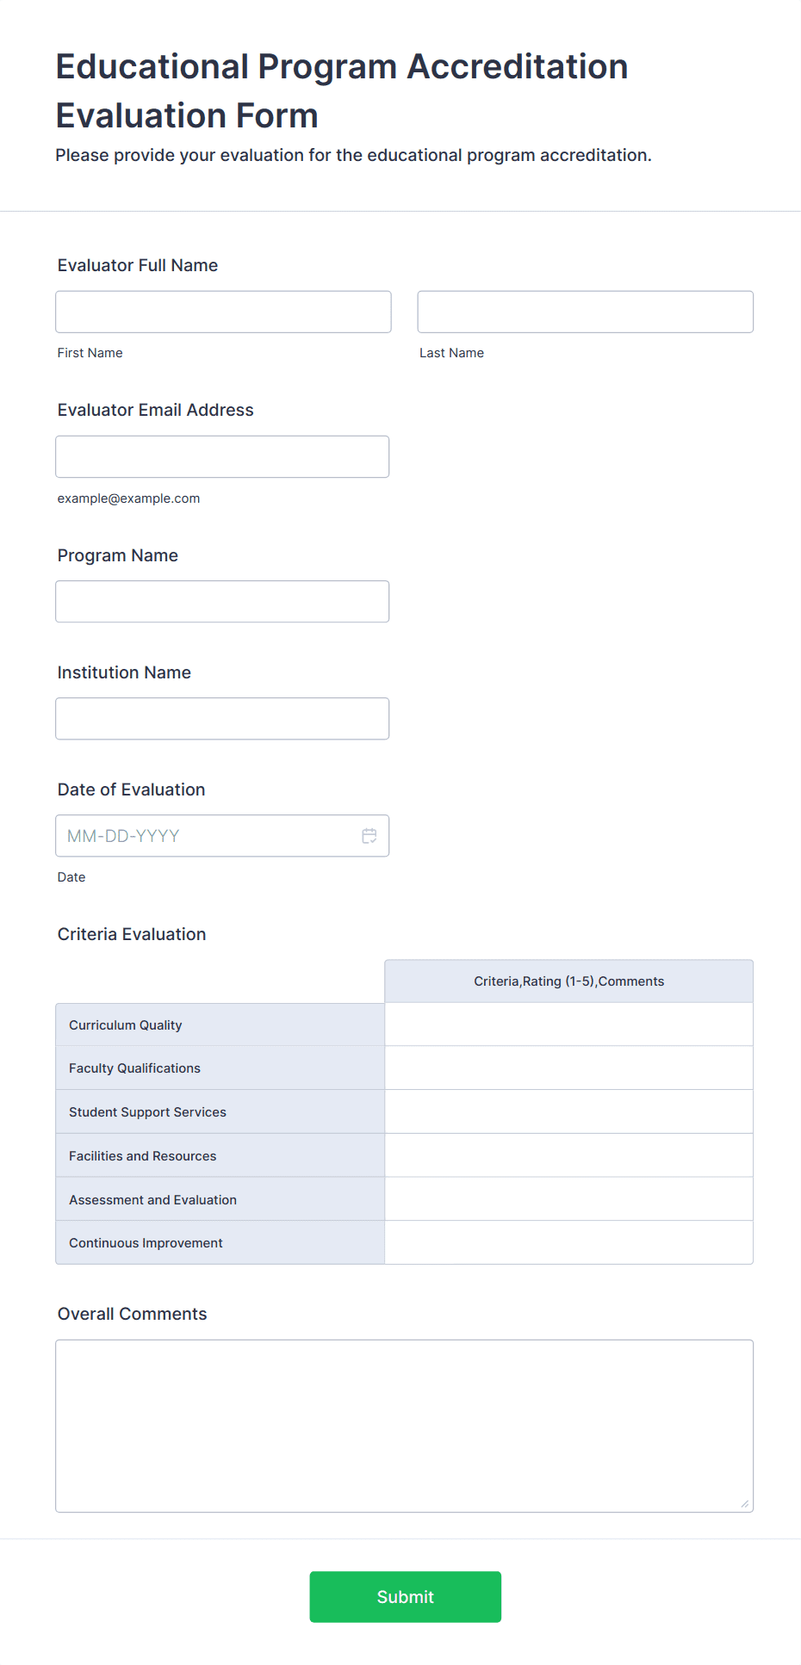The height and width of the screenshot is (1665, 801).
Task: Select the Student Support Services row
Action: [x=568, y=1111]
